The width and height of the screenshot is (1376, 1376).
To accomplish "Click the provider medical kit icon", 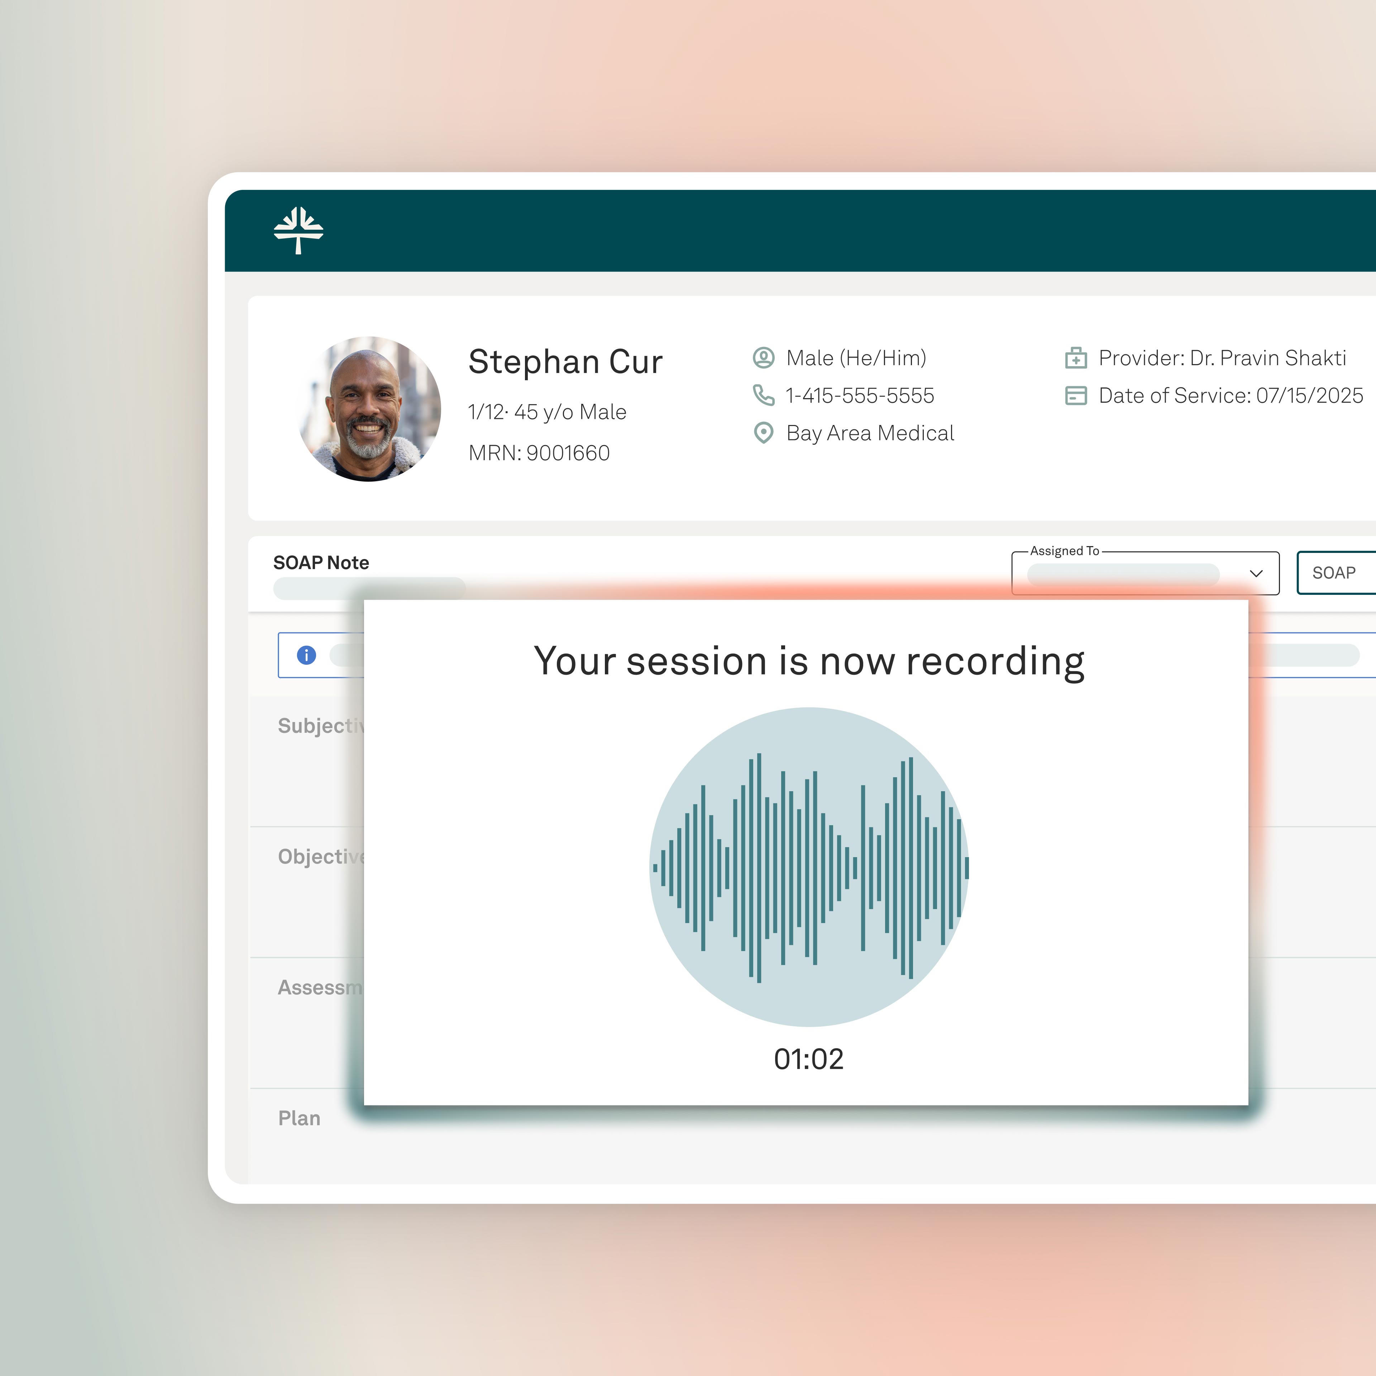I will coord(1075,358).
